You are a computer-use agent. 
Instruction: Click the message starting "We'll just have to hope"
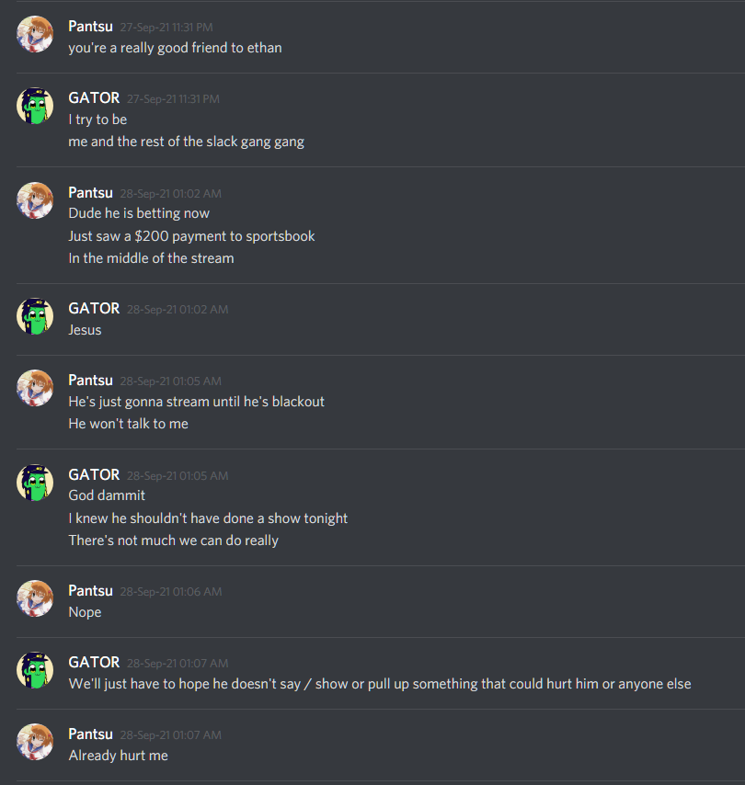click(380, 684)
